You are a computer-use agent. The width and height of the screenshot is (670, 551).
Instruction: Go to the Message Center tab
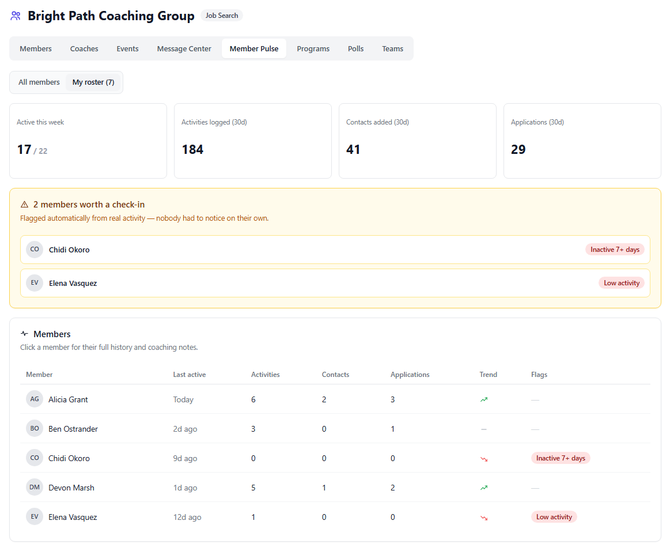[184, 49]
